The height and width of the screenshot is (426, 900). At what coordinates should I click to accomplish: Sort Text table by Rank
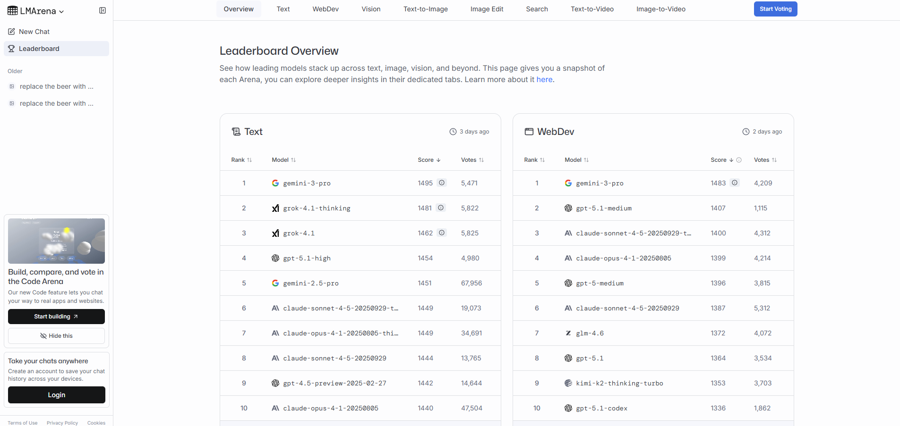click(241, 160)
